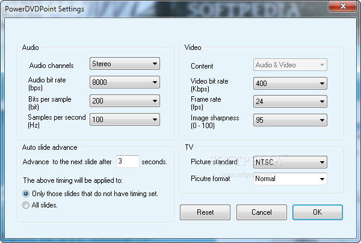Close the PowerDVDPoint Settings window
Viewport: 361px width, 243px height.
click(343, 6)
